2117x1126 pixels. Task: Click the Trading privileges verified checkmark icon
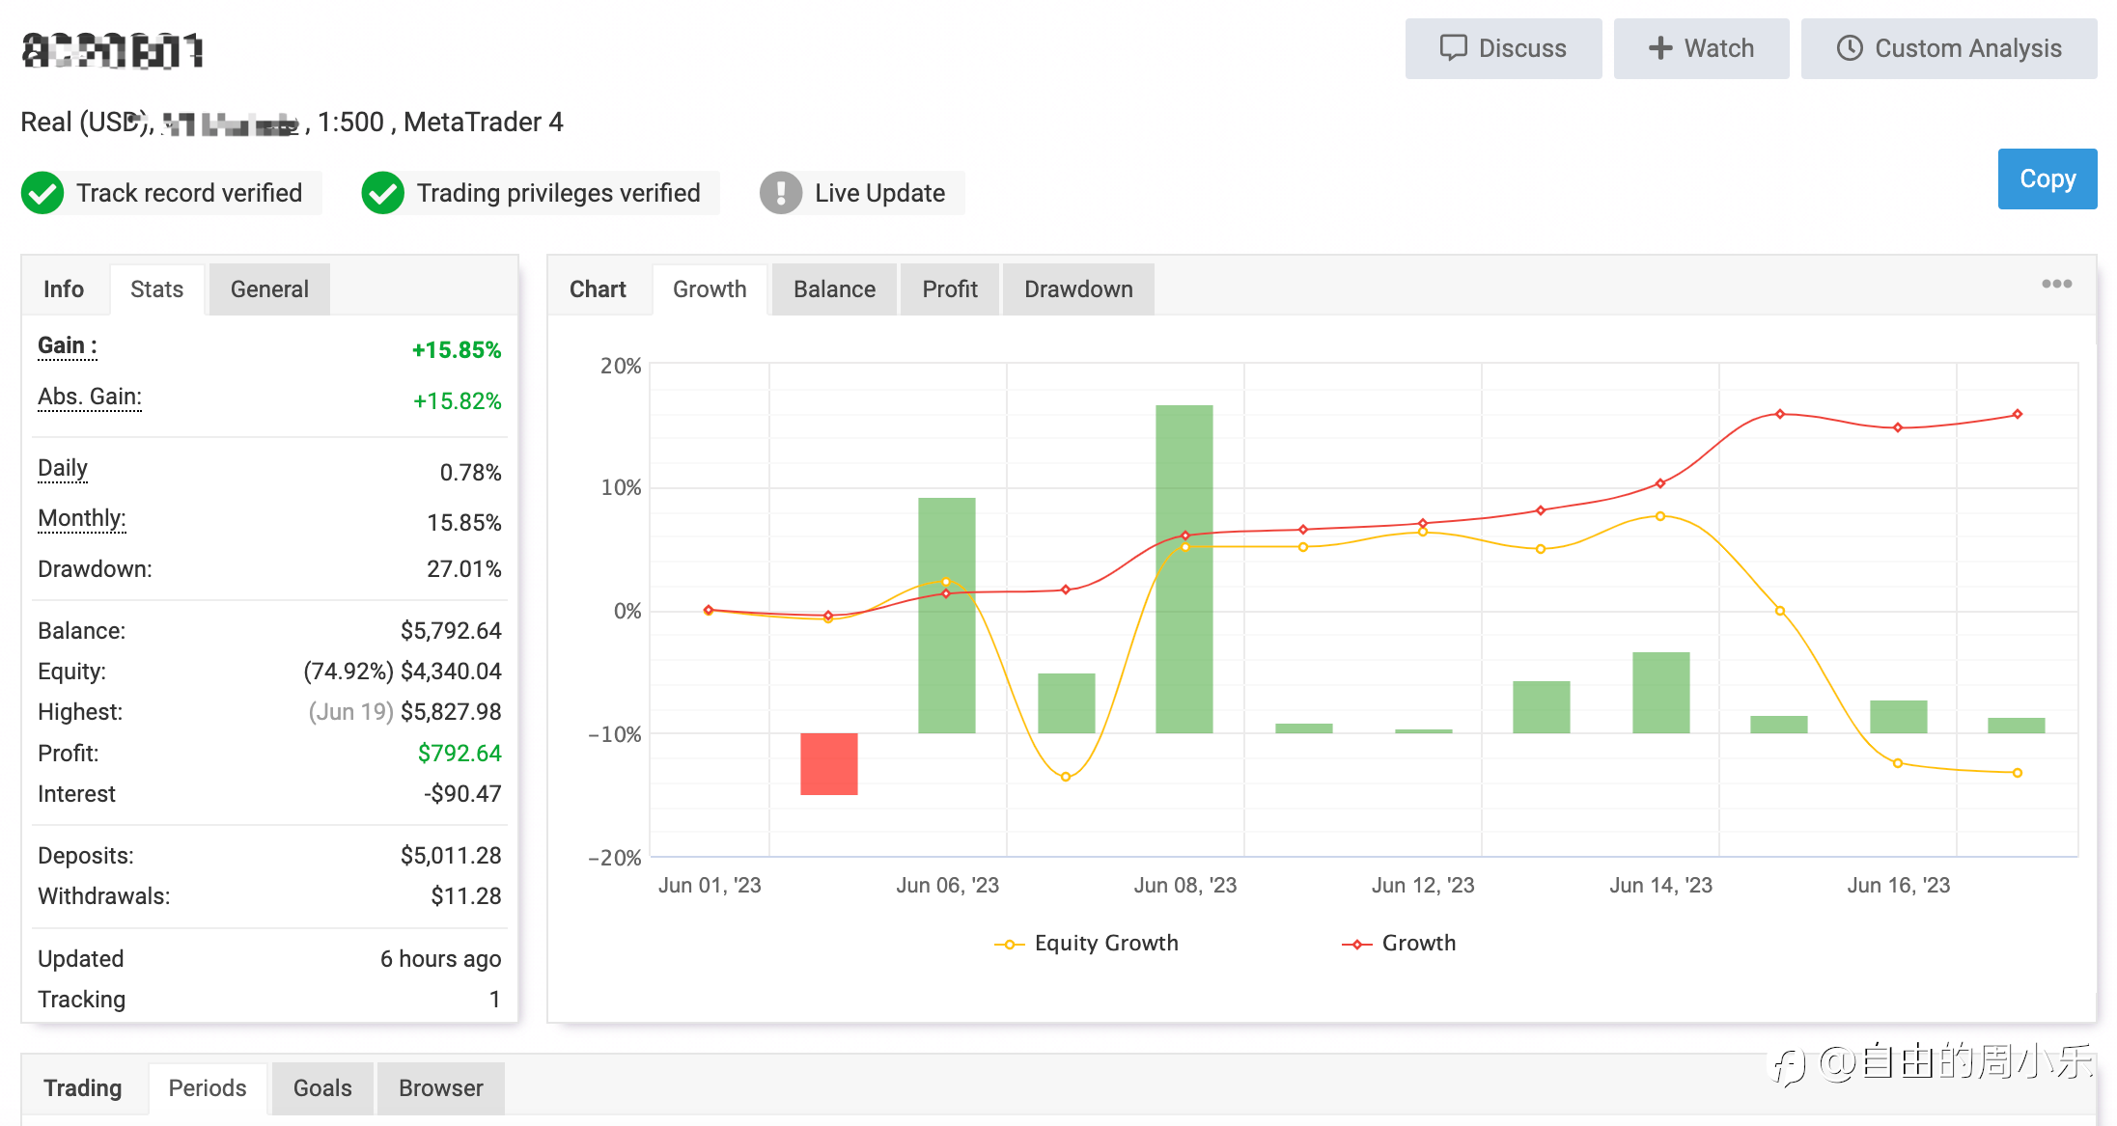383,193
